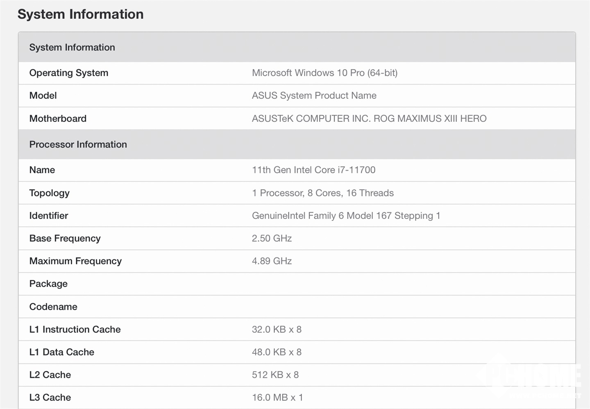Screen dimensions: 590x409
Task: Select the "L3 Cache" label
Action: click(x=50, y=398)
